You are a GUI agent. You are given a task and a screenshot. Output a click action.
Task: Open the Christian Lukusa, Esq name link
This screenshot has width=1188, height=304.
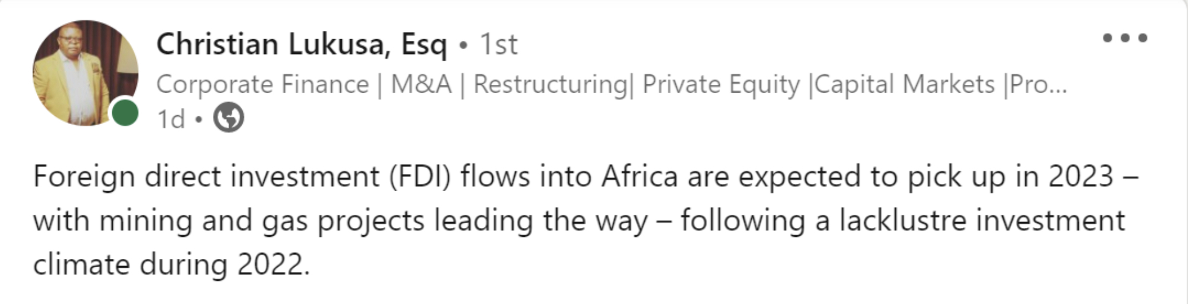tap(300, 45)
